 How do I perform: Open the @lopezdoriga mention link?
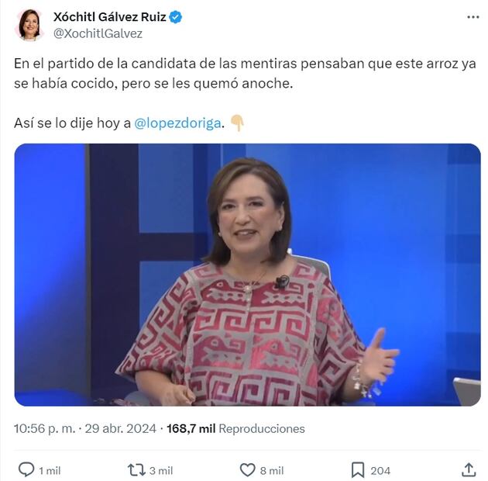tap(177, 123)
